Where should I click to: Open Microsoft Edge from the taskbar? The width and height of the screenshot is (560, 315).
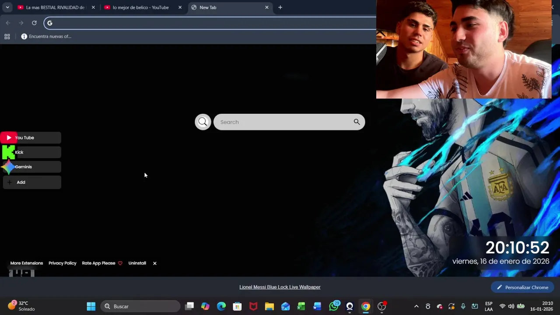click(x=221, y=306)
